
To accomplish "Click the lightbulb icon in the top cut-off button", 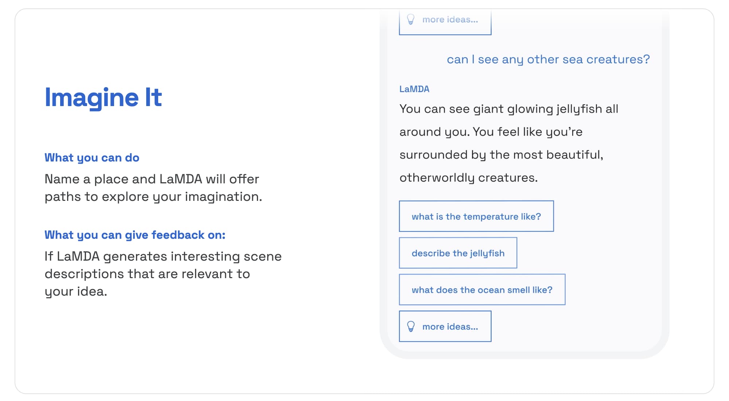I will click(x=411, y=19).
